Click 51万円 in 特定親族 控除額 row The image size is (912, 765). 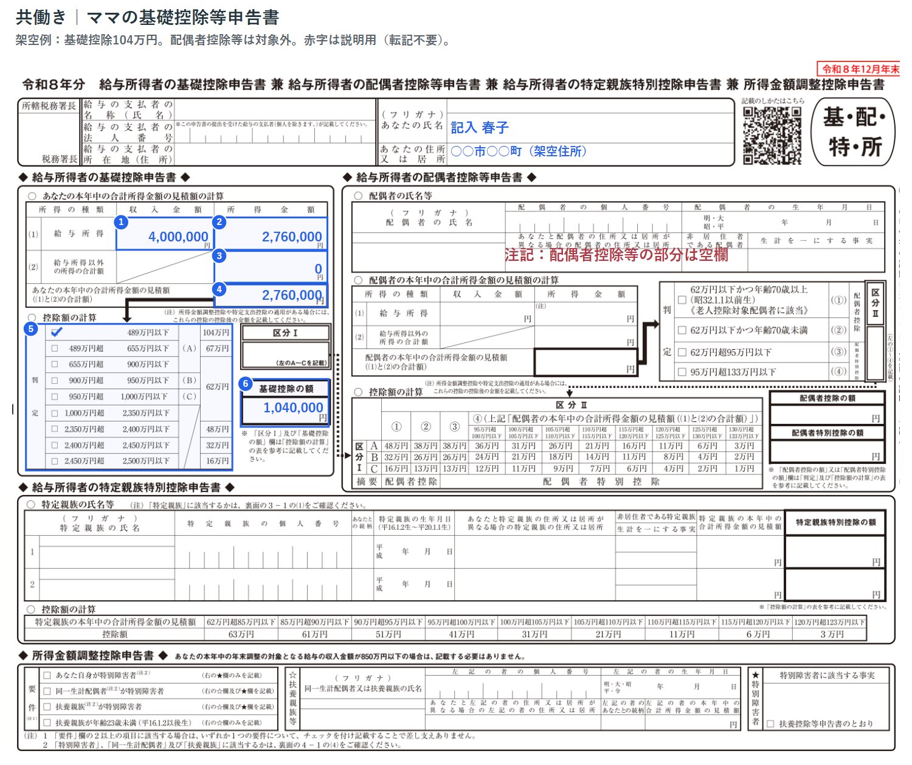pos(388,634)
